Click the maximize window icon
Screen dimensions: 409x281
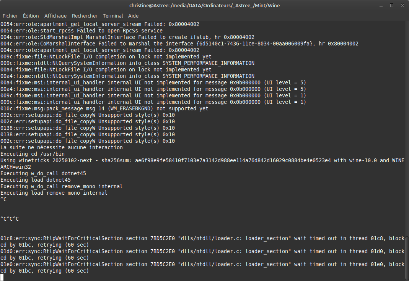pos(391,5)
